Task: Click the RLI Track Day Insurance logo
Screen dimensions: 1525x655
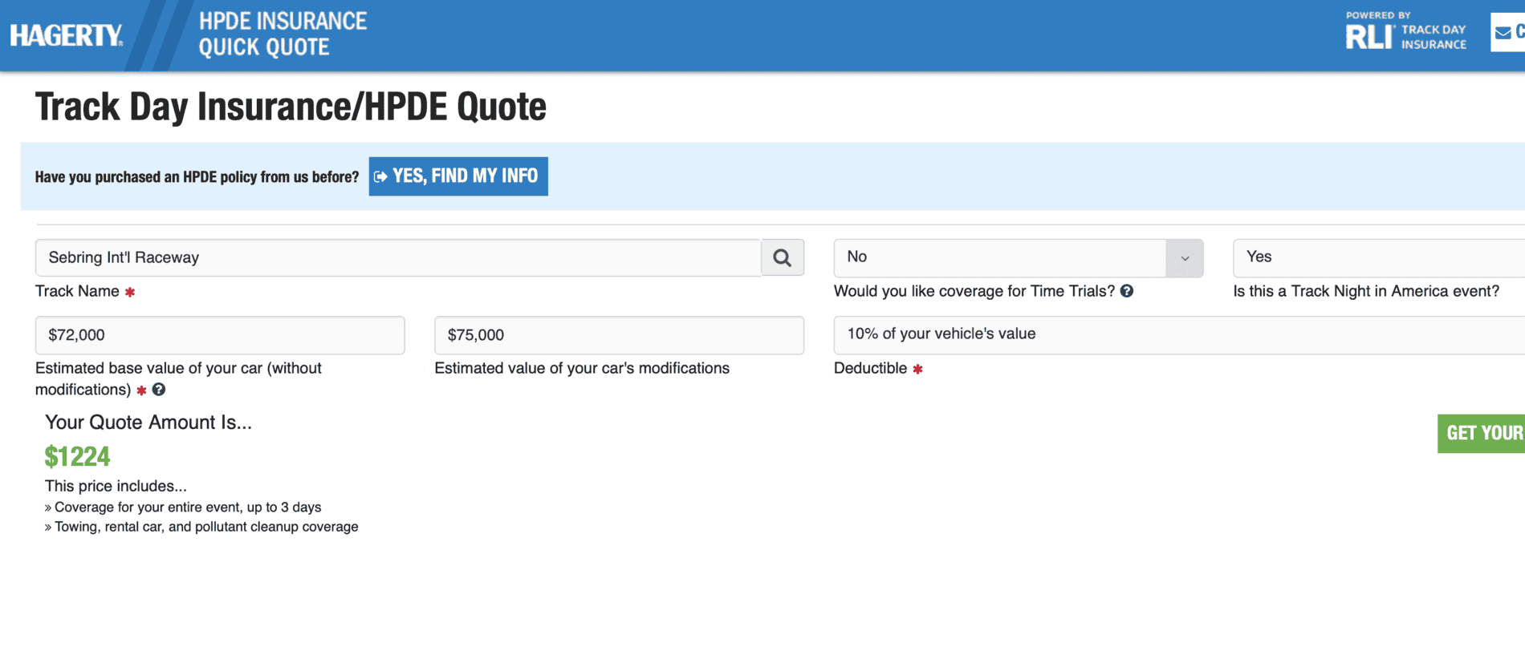Action: [1406, 31]
